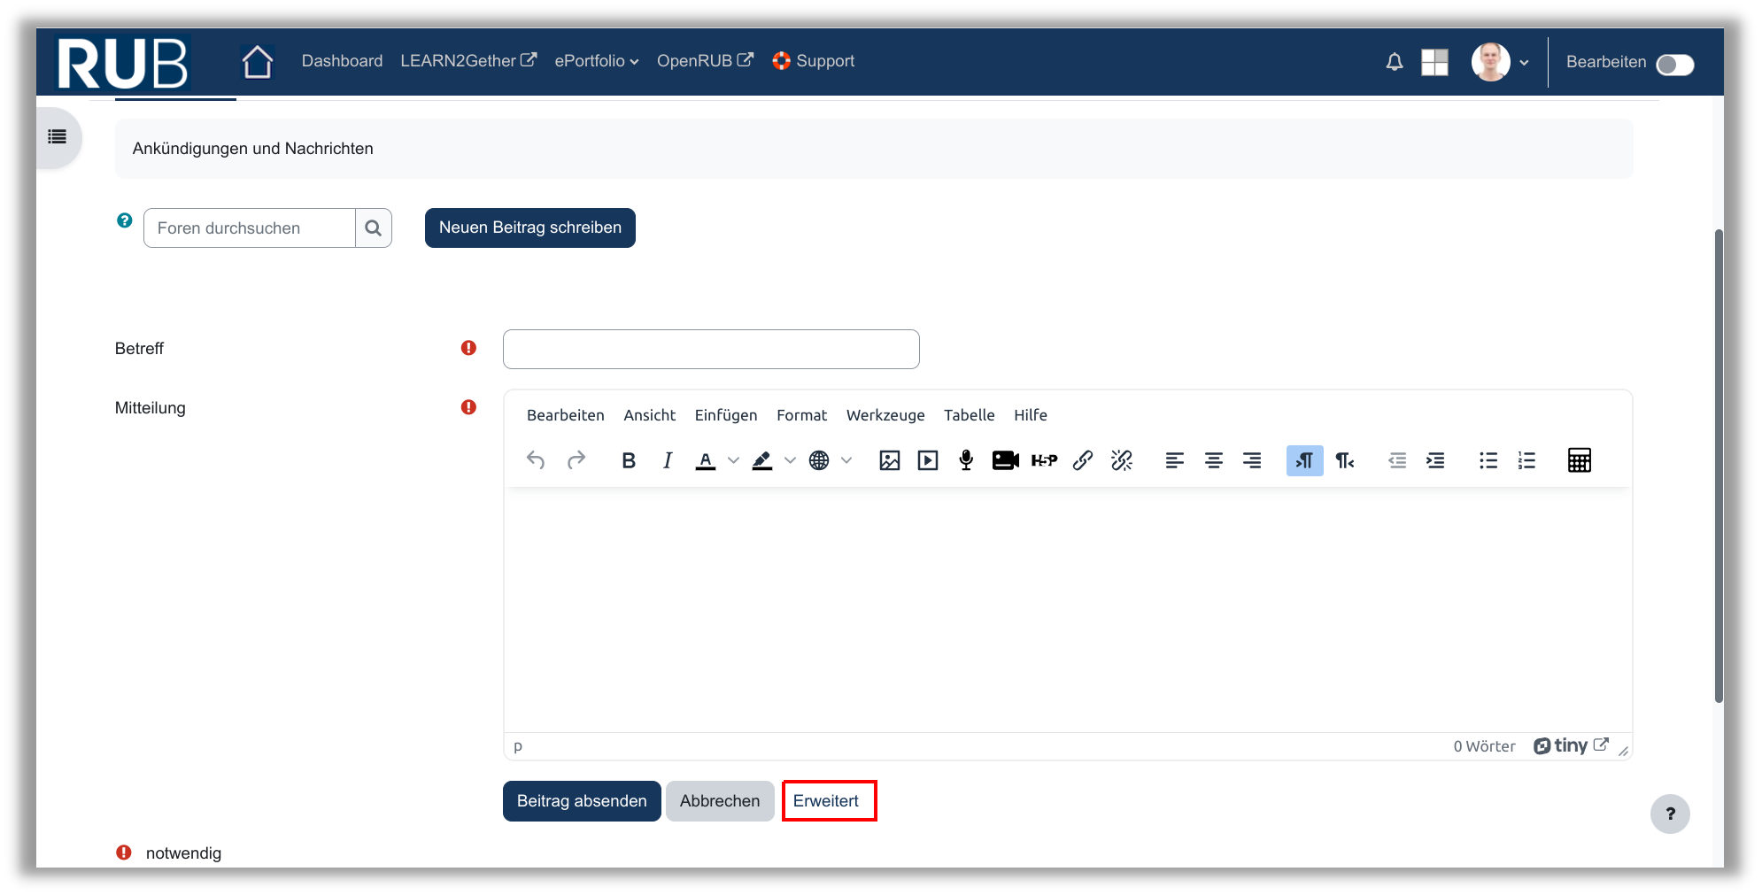Open the notifications bell icon

(1394, 62)
